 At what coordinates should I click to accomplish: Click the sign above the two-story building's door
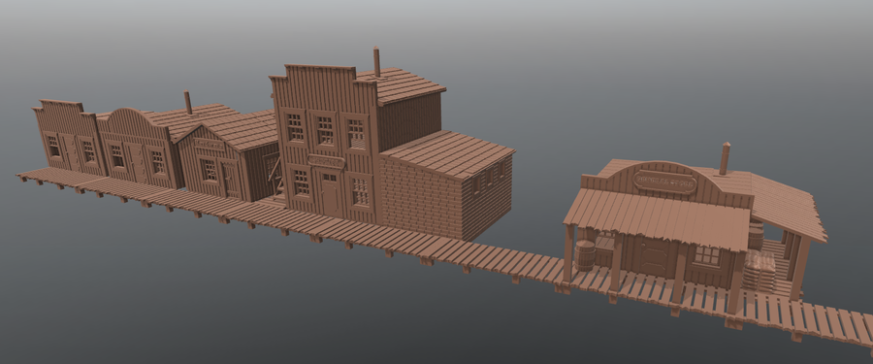[x=326, y=162]
